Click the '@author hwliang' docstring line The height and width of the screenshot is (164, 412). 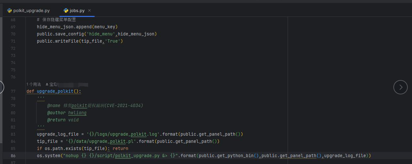click(67, 113)
